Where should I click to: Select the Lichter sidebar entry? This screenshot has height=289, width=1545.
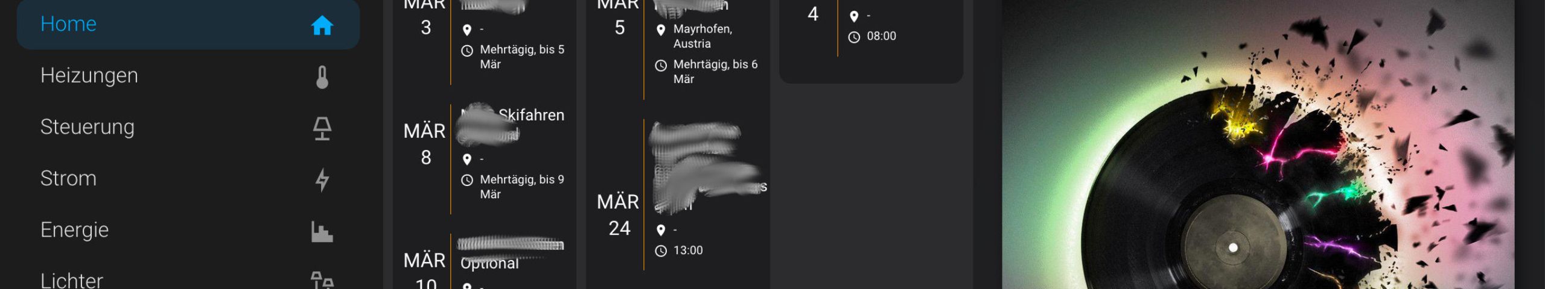[72, 280]
